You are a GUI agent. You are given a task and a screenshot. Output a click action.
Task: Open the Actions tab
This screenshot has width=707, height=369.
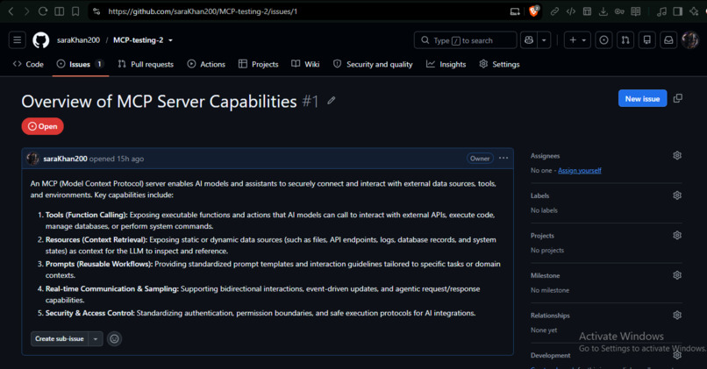point(206,64)
